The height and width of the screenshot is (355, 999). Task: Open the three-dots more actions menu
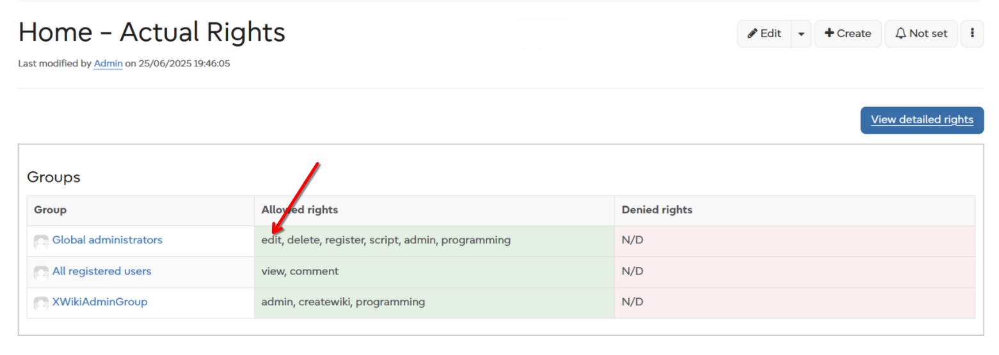point(971,34)
